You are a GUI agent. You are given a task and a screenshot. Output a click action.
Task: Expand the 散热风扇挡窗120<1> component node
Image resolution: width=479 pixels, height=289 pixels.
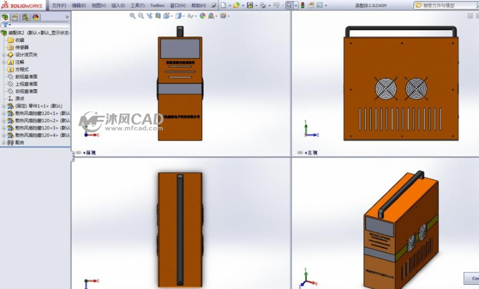tap(4, 113)
